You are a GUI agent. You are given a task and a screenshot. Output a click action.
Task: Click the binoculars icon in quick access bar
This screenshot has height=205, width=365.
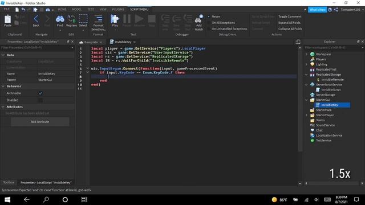48,10
